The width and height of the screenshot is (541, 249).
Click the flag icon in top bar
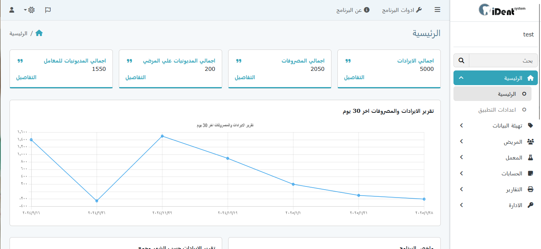point(48,10)
